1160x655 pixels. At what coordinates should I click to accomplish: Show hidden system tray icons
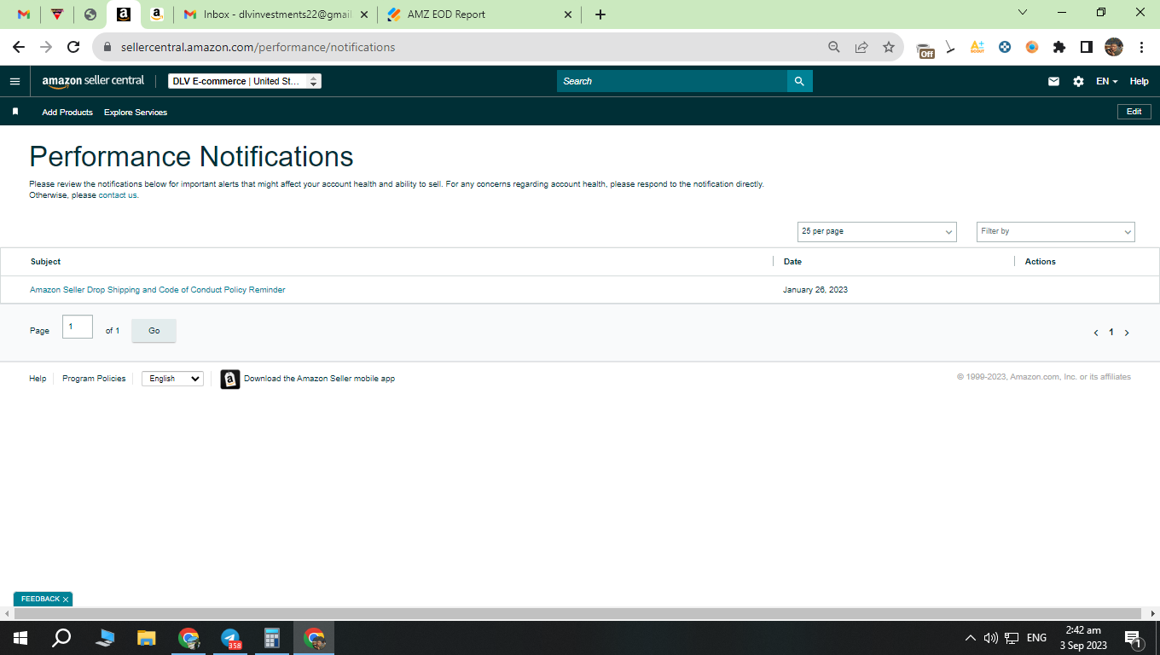coord(970,638)
